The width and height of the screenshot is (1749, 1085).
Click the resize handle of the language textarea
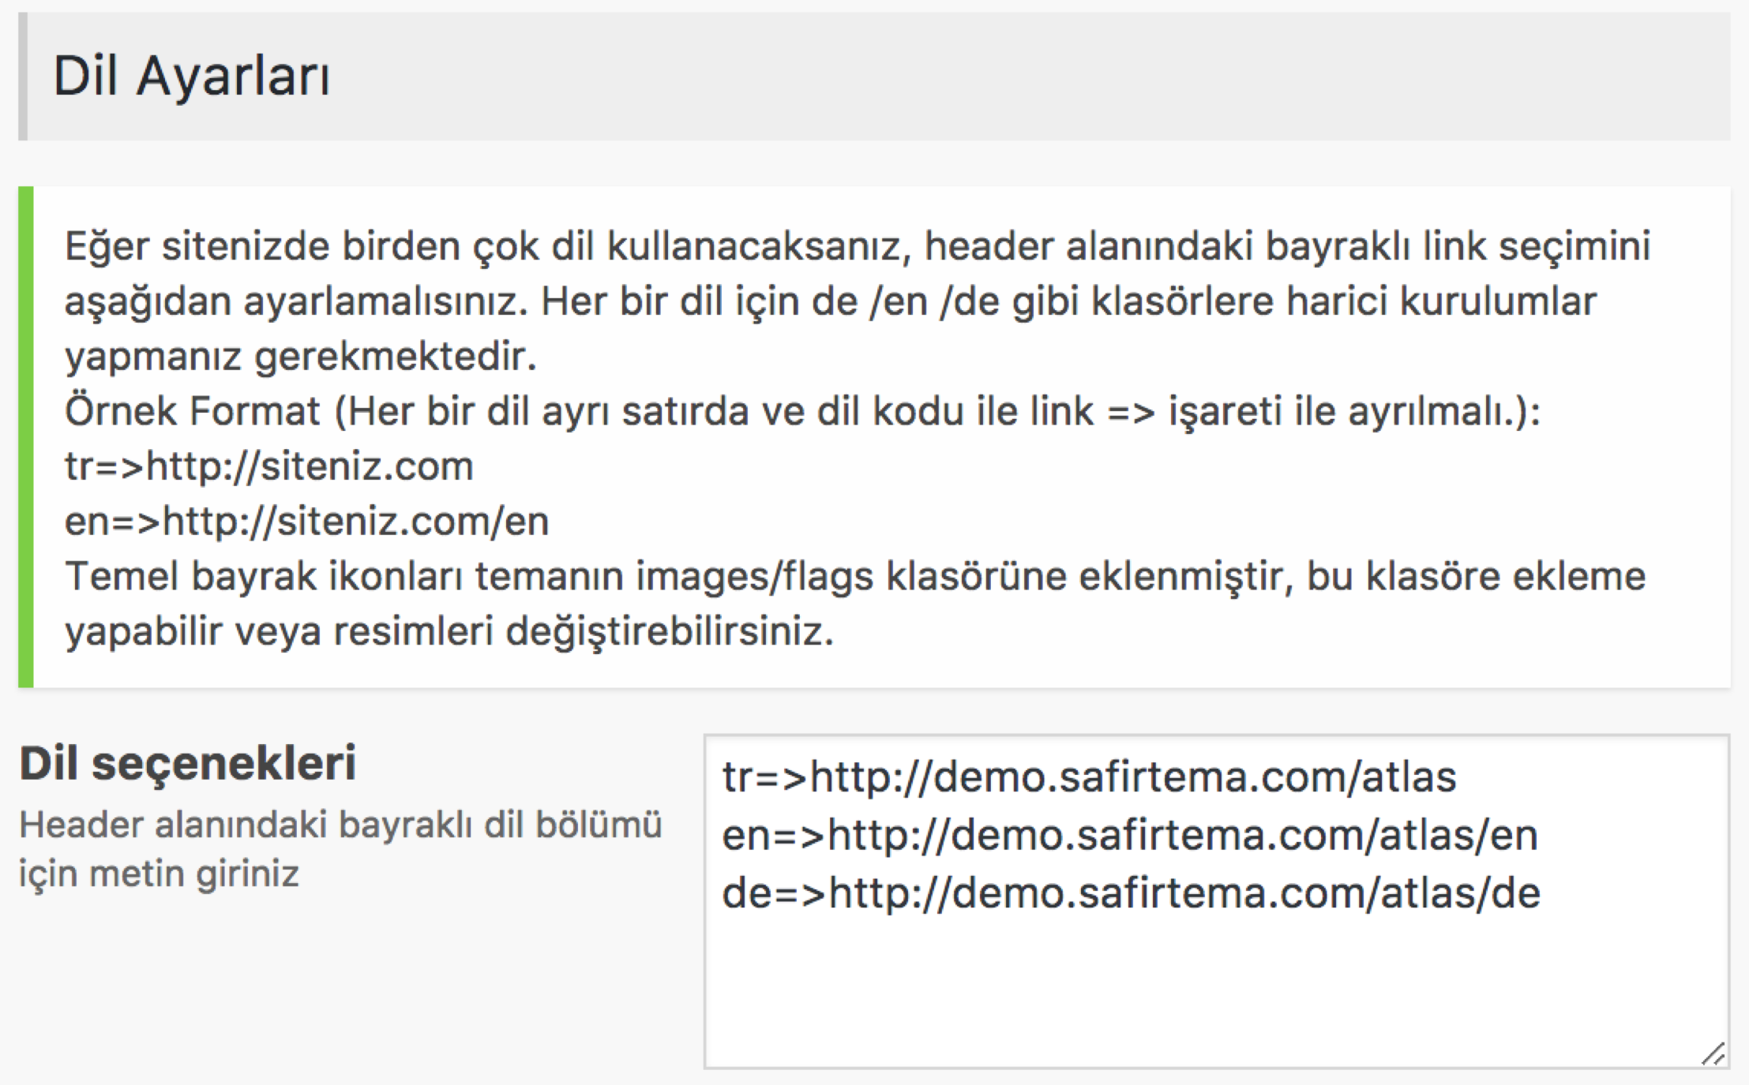[x=1713, y=1053]
